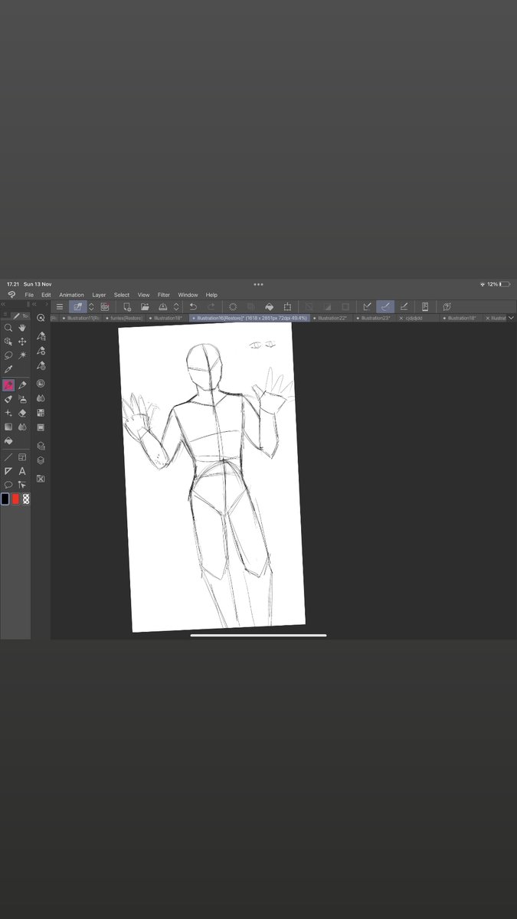
Task: Select the Gradient tool
Action: [8, 427]
